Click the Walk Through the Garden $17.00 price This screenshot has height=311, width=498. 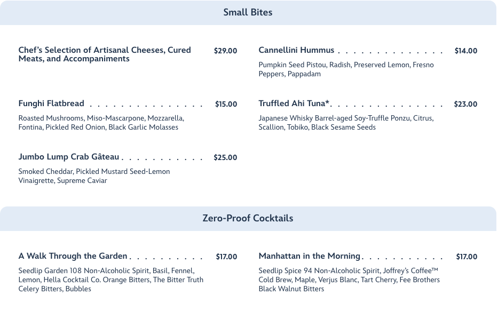pyautogui.click(x=226, y=257)
